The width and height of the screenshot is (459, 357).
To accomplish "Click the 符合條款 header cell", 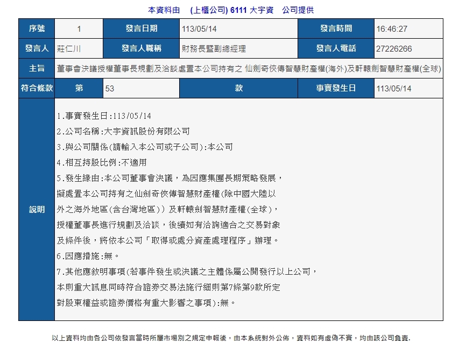I will tap(37, 88).
